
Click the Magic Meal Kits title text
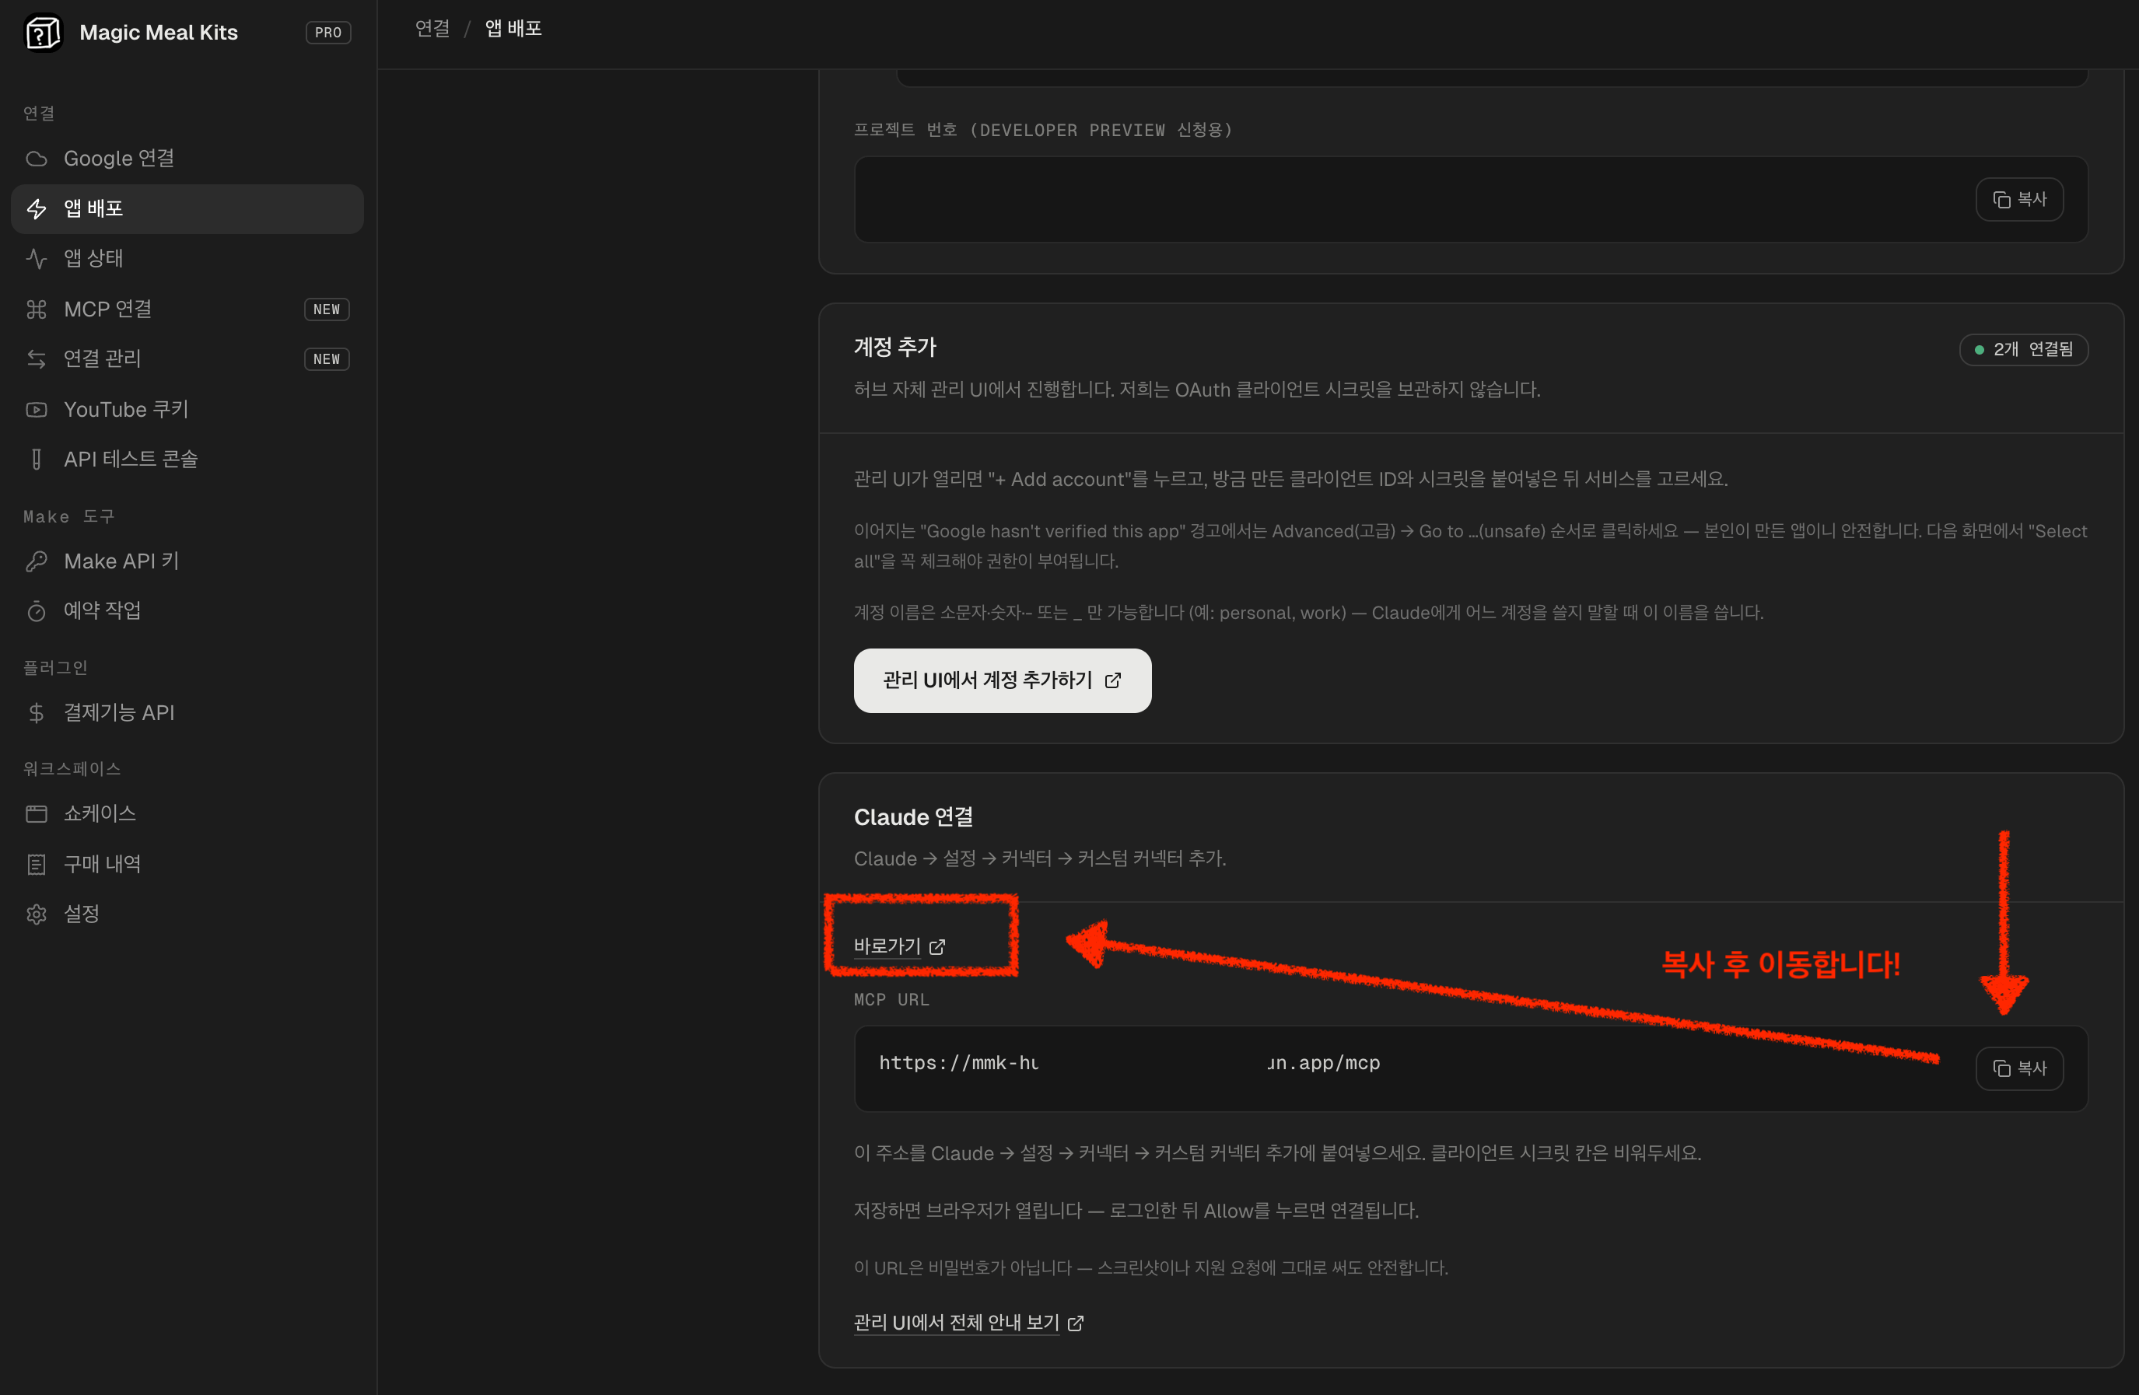point(159,33)
